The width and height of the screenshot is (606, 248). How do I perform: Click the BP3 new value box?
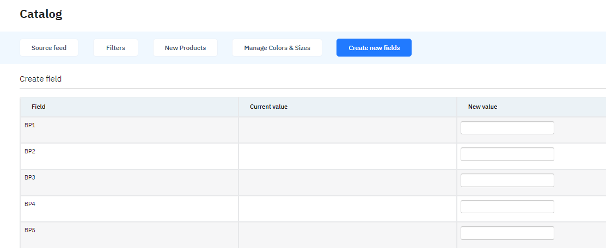click(507, 181)
